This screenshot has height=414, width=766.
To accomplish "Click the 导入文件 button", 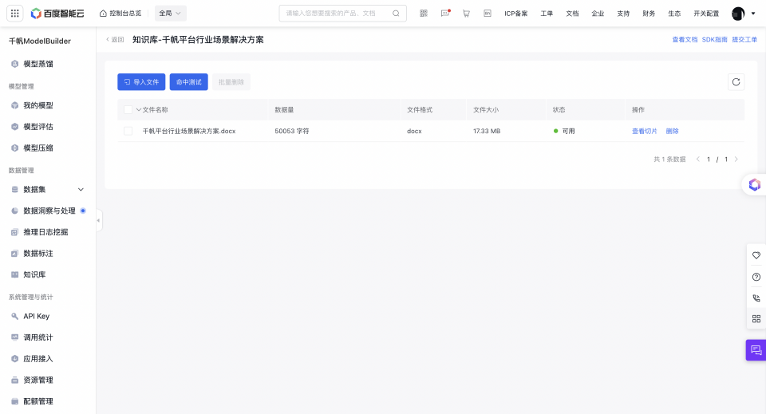I will point(141,81).
